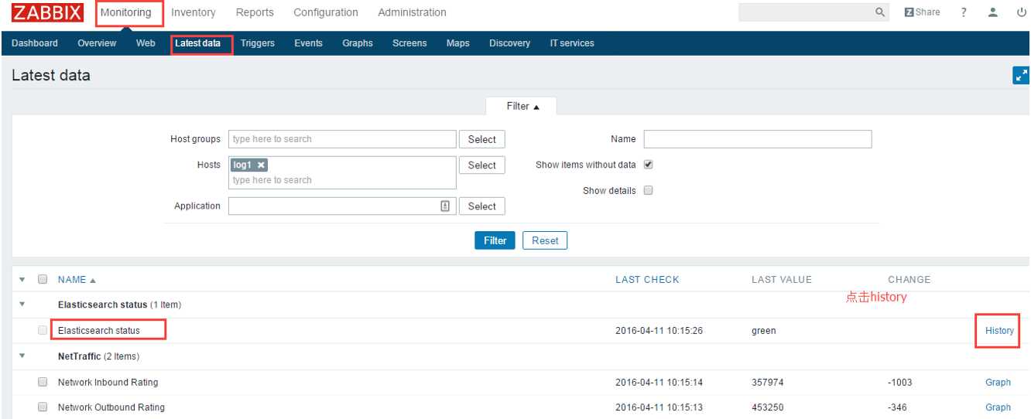Focus the Hosts search field
This screenshot has width=1031, height=419.
(342, 172)
